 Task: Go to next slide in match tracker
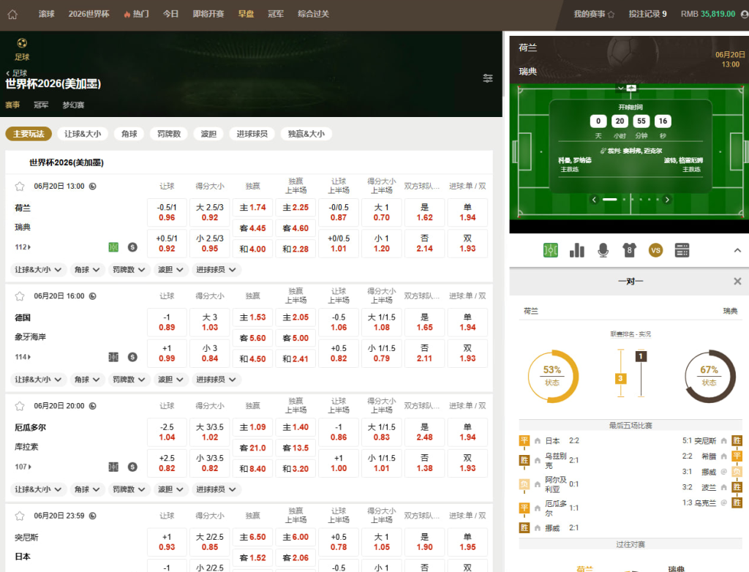(x=667, y=200)
